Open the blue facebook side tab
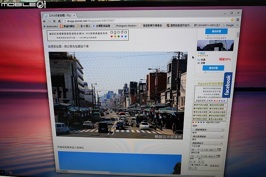The image size is (266, 177). tap(227, 85)
